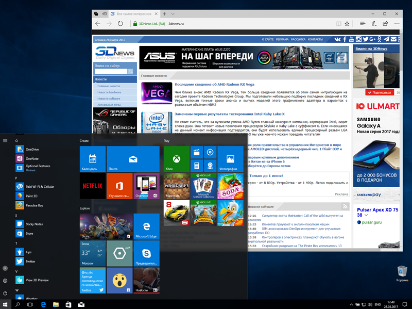Show hidden system tray icons
The width and height of the screenshot is (412, 309).
tap(351, 305)
